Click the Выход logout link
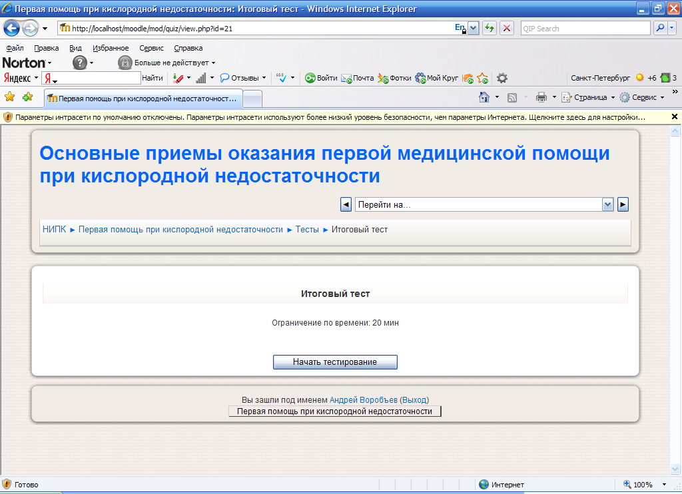 [x=414, y=399]
